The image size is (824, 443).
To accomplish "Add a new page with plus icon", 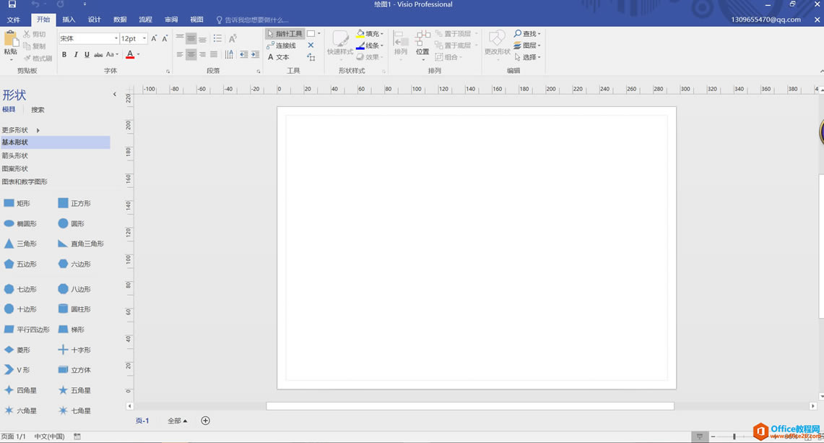I will pos(205,421).
